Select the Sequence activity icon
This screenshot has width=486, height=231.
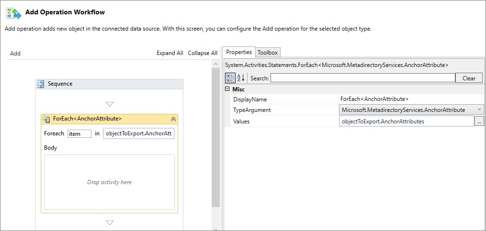41,84
